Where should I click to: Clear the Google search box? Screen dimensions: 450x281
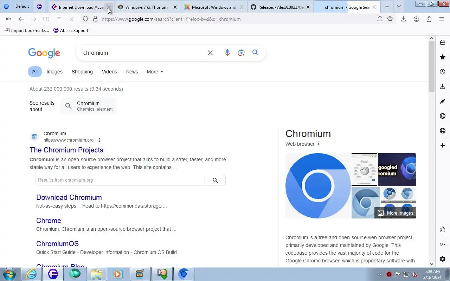pyautogui.click(x=210, y=53)
